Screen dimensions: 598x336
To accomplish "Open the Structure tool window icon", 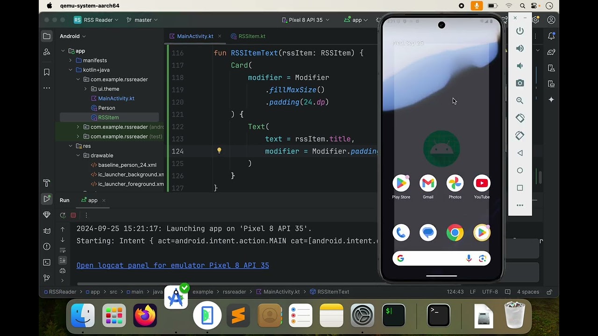I will coord(47,52).
